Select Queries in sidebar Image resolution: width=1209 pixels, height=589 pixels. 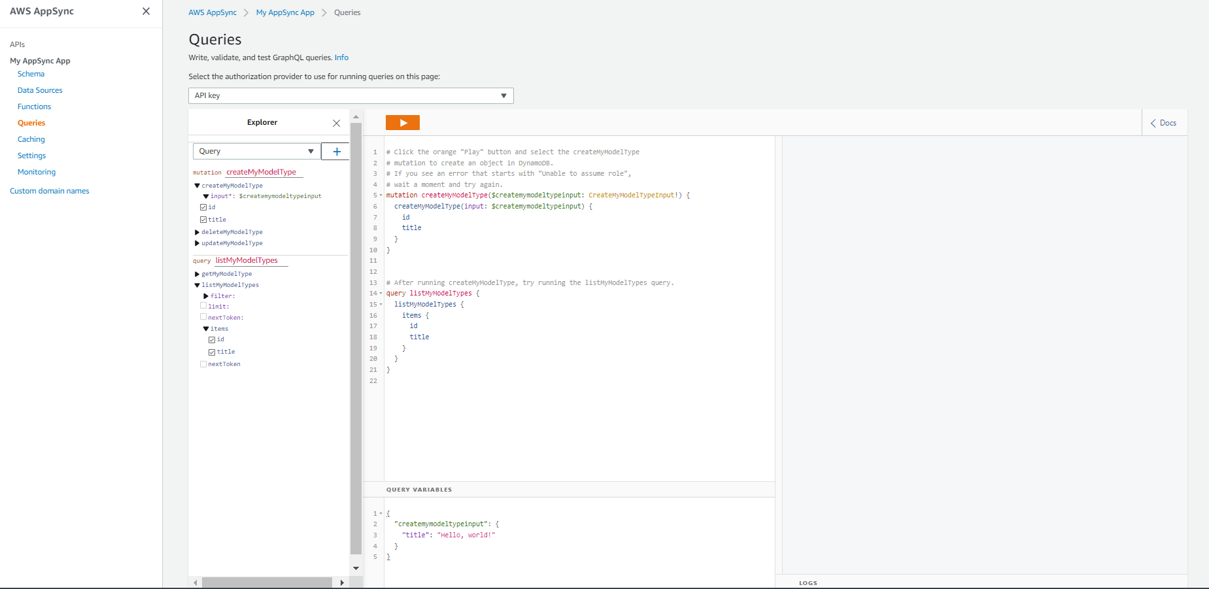pos(31,123)
